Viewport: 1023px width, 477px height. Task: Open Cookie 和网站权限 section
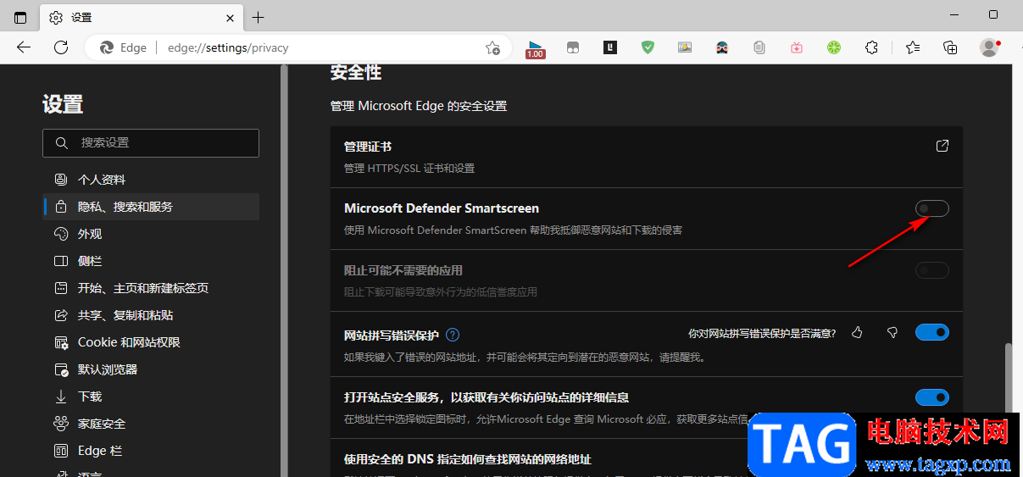tap(151, 342)
